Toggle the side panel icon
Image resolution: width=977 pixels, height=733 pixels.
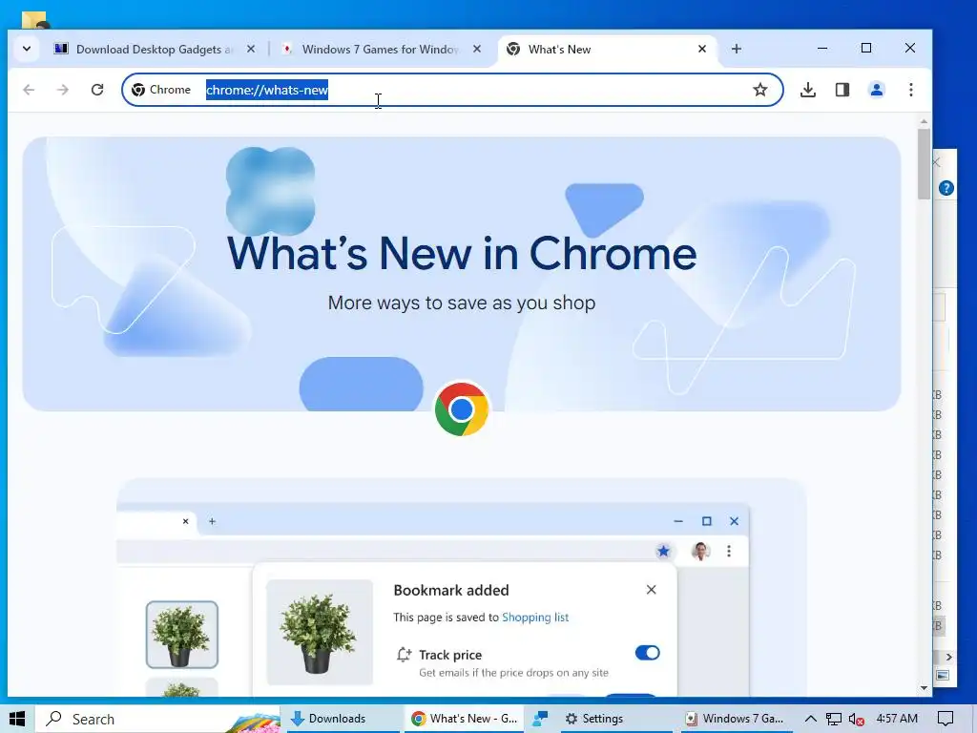coord(842,90)
